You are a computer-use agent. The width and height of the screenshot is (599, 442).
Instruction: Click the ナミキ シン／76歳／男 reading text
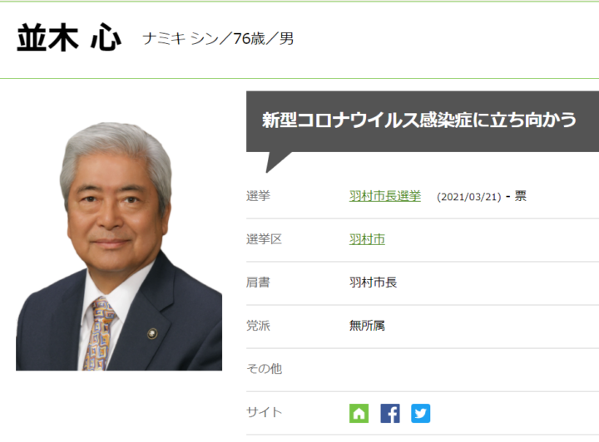click(x=218, y=39)
